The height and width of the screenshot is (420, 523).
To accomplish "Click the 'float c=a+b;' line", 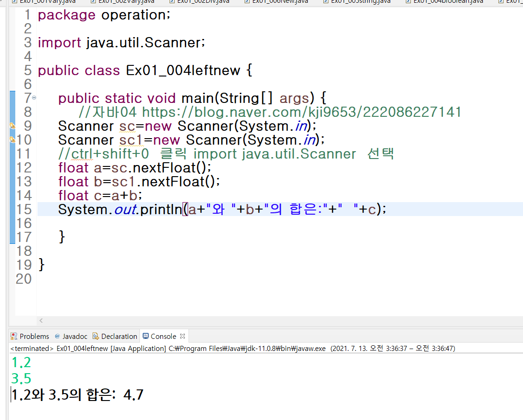I will click(x=100, y=196).
